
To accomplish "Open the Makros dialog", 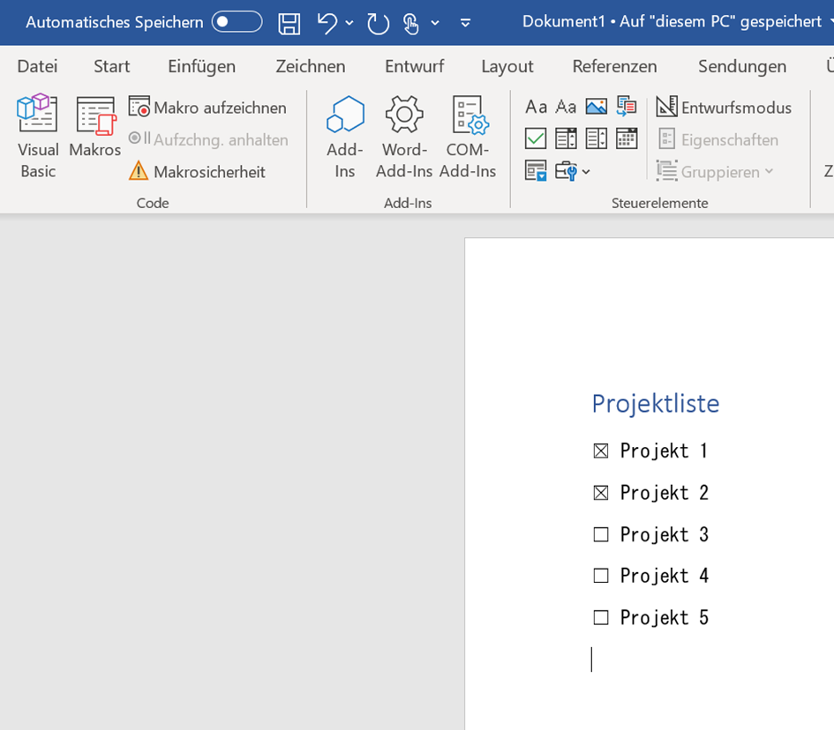I will tap(95, 126).
